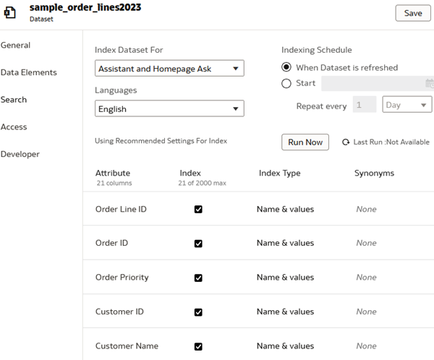
Task: Toggle the Customer ID index checkbox
Action: coord(198,312)
